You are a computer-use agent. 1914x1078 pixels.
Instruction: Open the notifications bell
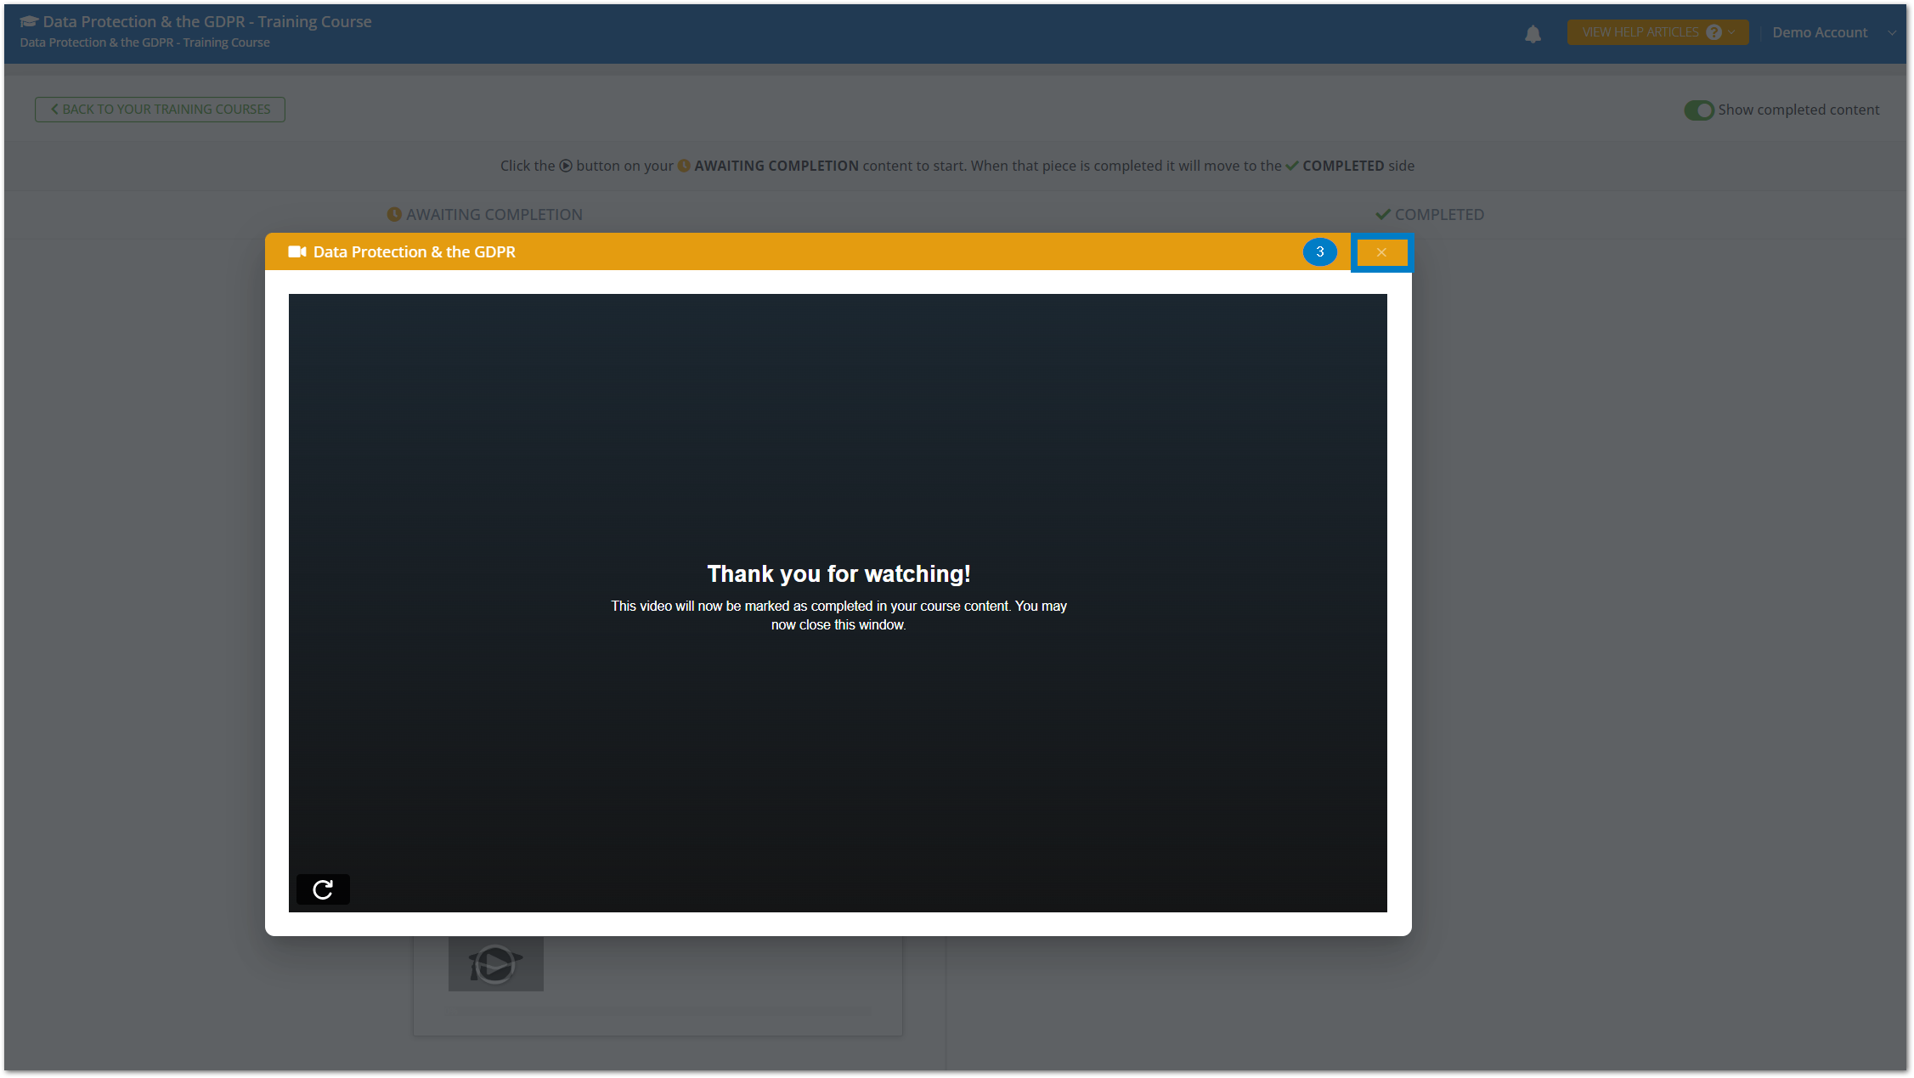point(1533,34)
